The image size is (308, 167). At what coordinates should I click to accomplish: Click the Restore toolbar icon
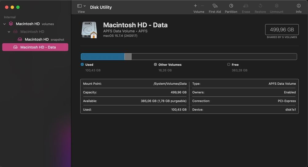[x=261, y=6]
